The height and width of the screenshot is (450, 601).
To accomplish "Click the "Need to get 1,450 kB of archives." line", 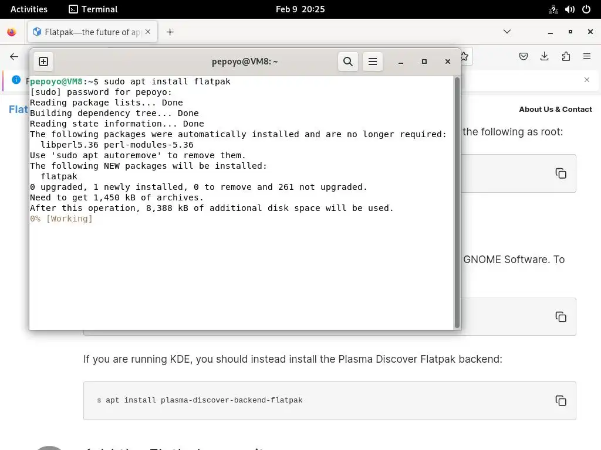I will click(x=117, y=197).
